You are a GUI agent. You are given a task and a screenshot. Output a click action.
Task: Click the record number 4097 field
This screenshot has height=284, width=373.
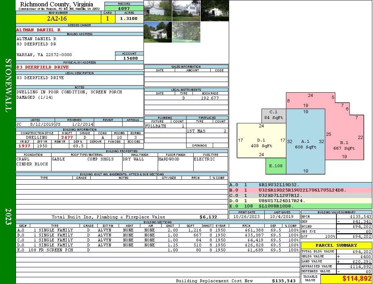coord(124,8)
